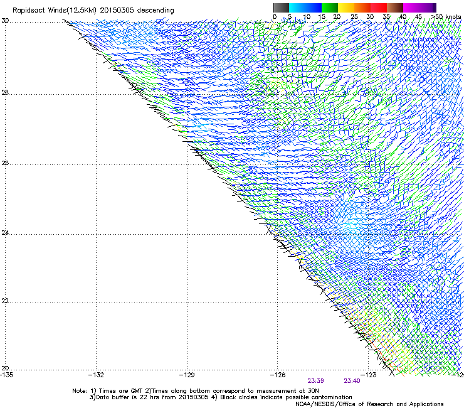Click the green 15-20 knots legend swatch
Screen dimensions: 464x408
(330, 8)
